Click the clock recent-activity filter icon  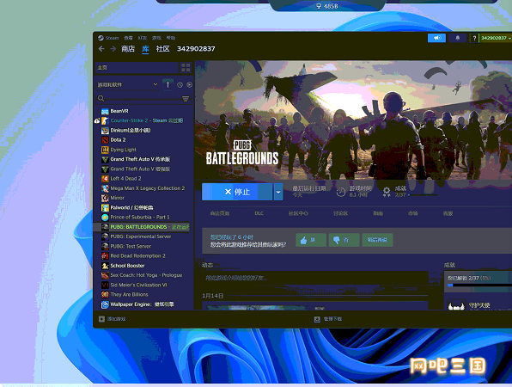click(x=180, y=85)
